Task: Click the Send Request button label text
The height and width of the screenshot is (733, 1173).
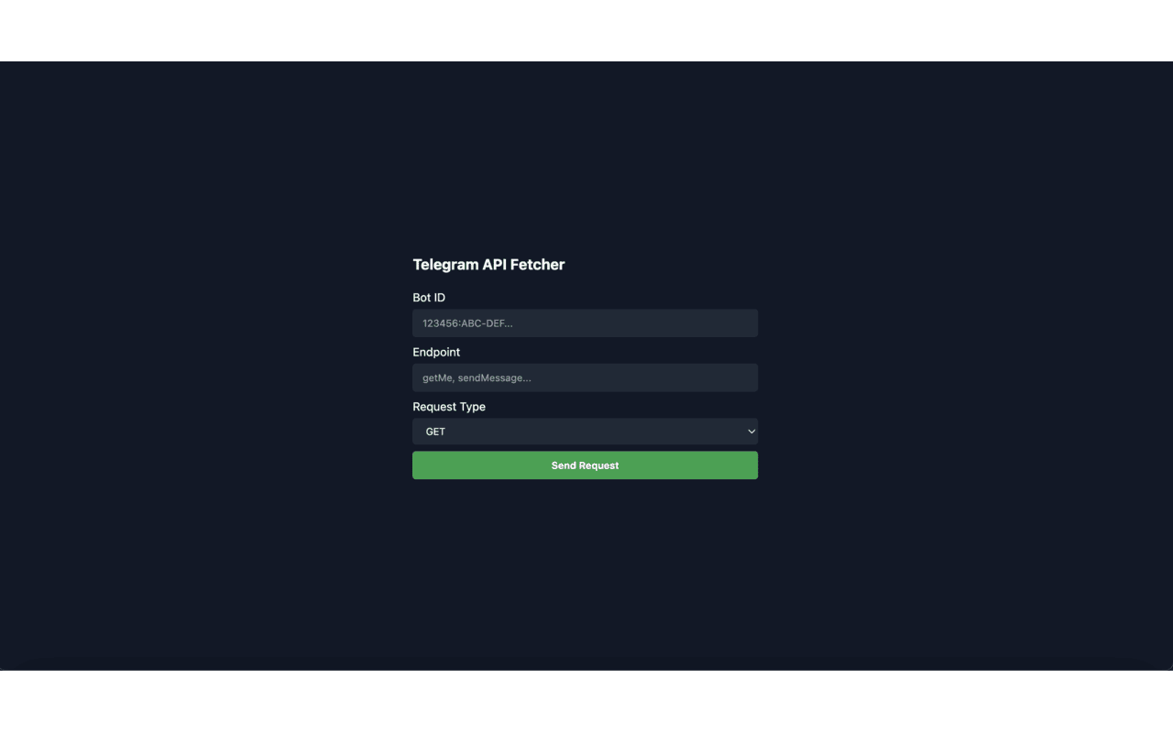Action: pyautogui.click(x=585, y=465)
